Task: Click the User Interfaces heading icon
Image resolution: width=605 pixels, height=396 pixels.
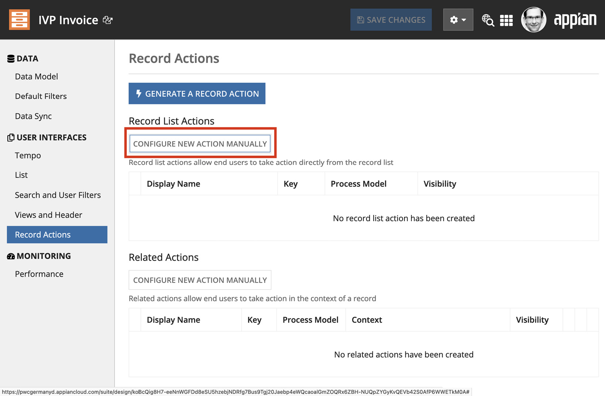Action: 11,138
